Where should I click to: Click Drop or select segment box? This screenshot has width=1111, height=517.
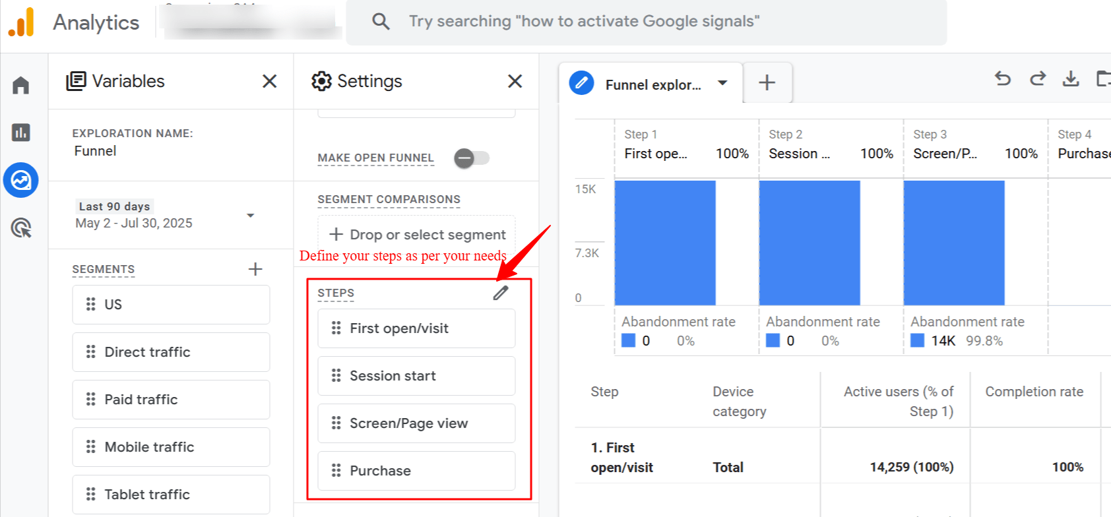[x=416, y=234]
